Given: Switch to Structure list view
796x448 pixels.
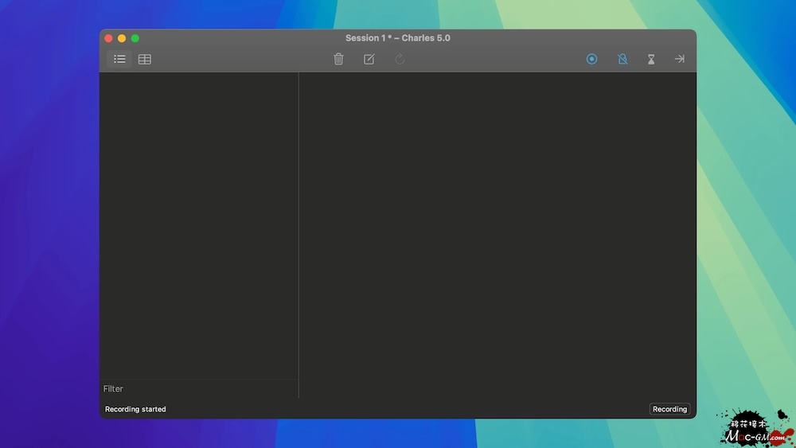Looking at the screenshot, I should [119, 59].
